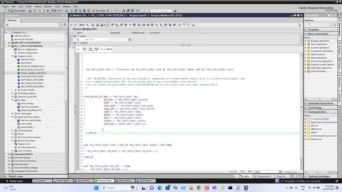Select the Devices tab in project tree
The height and width of the screenshot is (192, 342).
coord(12,20)
